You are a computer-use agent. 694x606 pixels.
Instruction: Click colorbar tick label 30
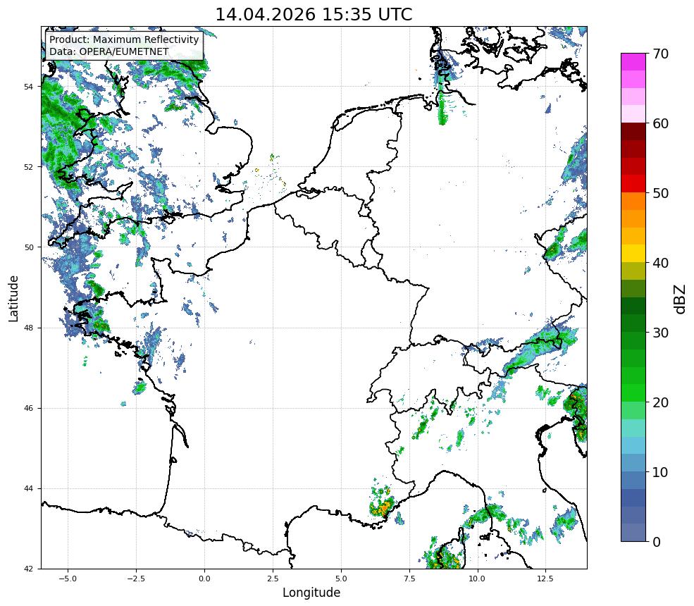(x=660, y=333)
